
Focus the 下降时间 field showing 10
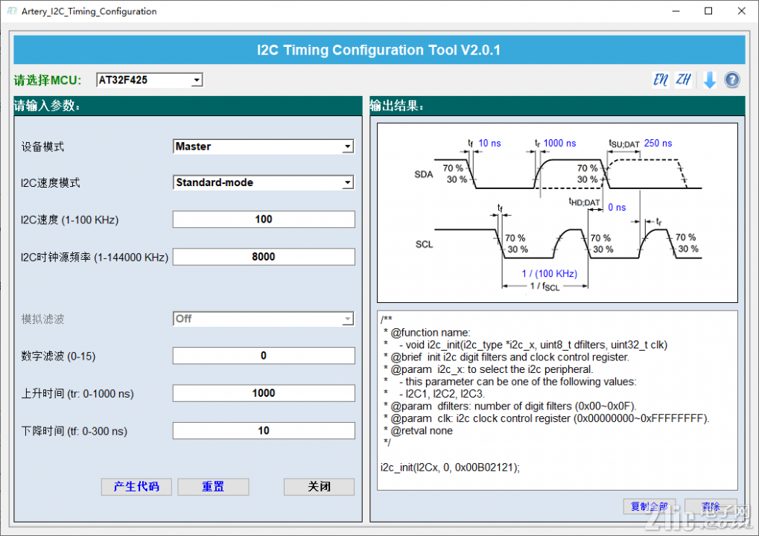pyautogui.click(x=264, y=430)
